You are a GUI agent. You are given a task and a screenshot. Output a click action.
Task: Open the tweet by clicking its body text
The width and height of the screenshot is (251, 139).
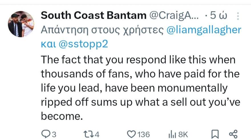[x=140, y=88]
